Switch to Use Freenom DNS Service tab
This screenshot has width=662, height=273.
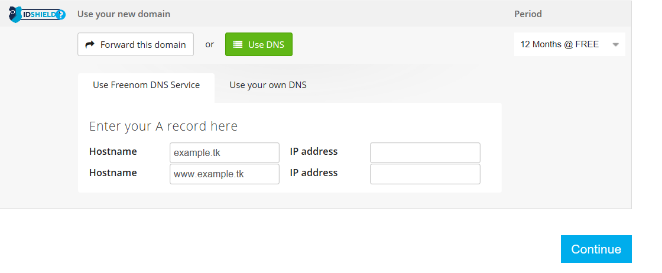point(146,84)
